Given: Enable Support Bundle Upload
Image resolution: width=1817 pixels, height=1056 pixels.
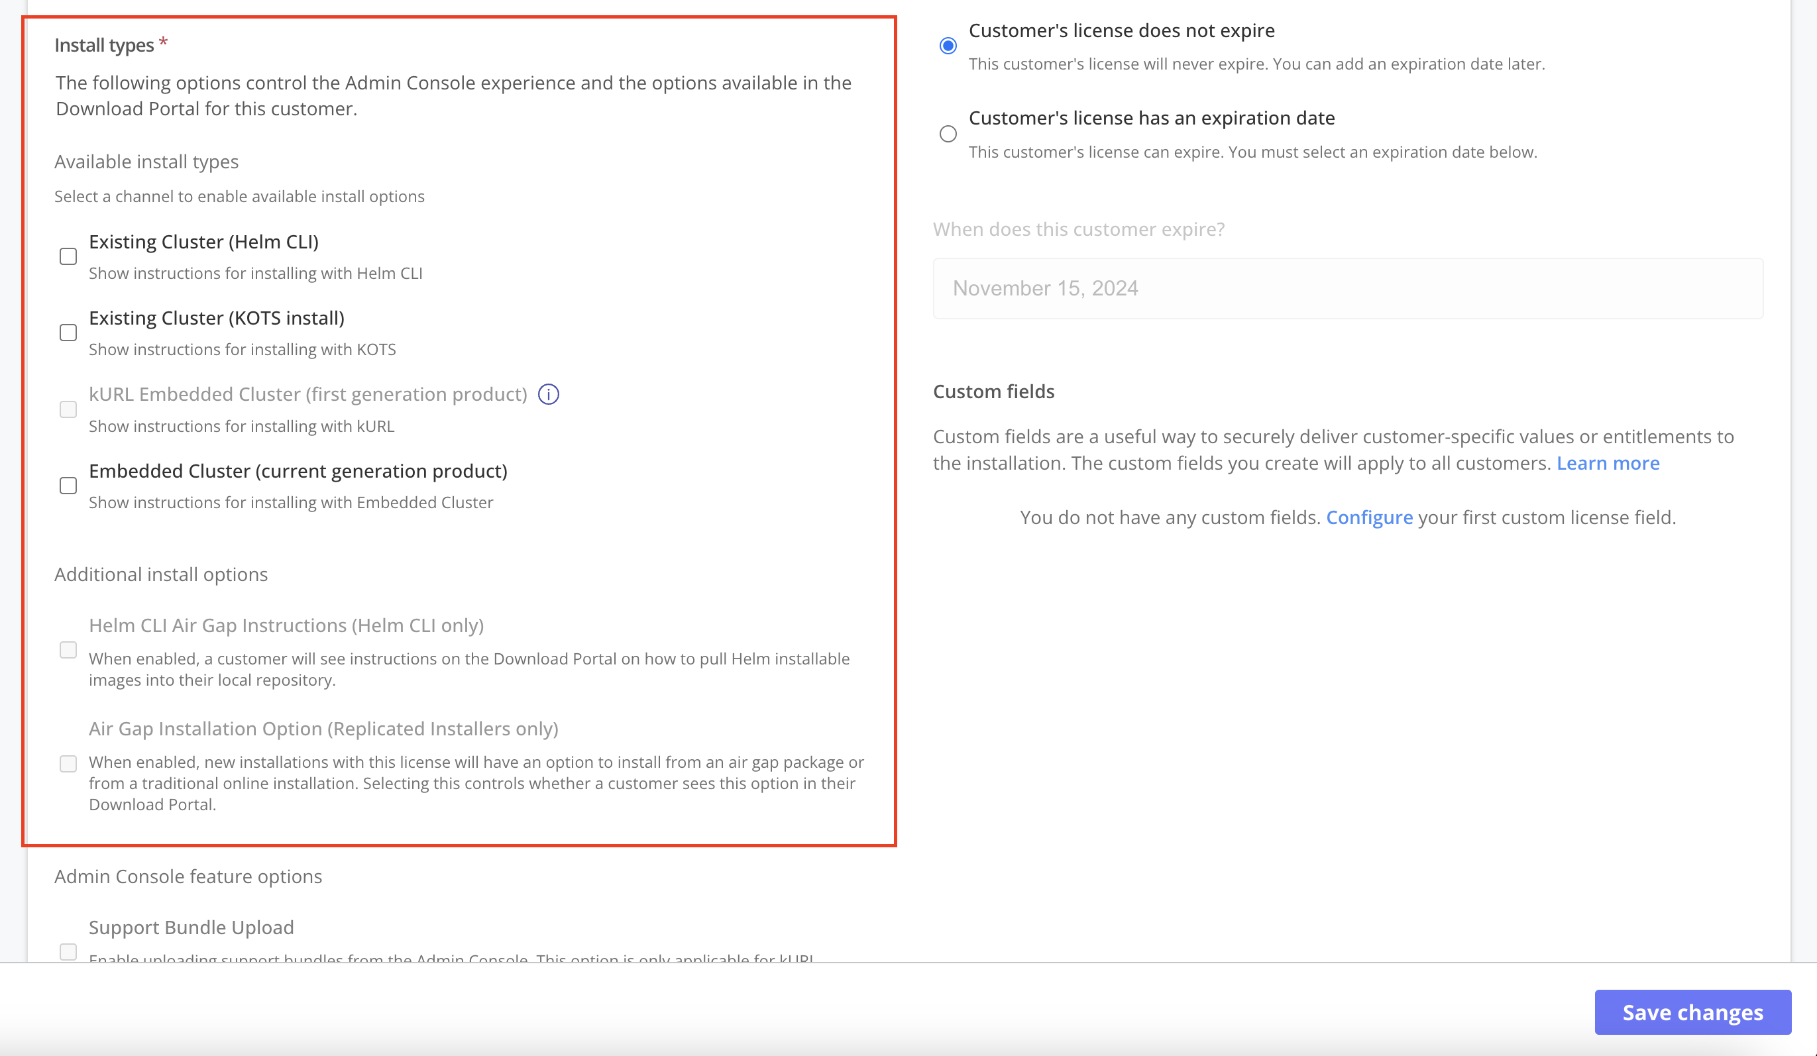Looking at the screenshot, I should click(x=68, y=951).
